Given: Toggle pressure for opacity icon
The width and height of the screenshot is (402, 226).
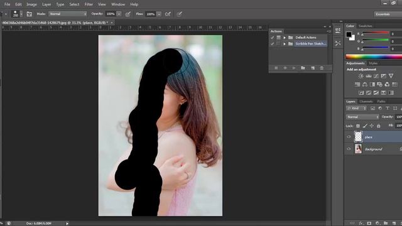Looking at the screenshot, I should click(x=128, y=14).
